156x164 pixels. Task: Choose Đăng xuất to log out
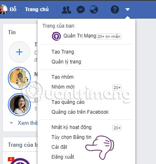pyautogui.click(x=63, y=157)
